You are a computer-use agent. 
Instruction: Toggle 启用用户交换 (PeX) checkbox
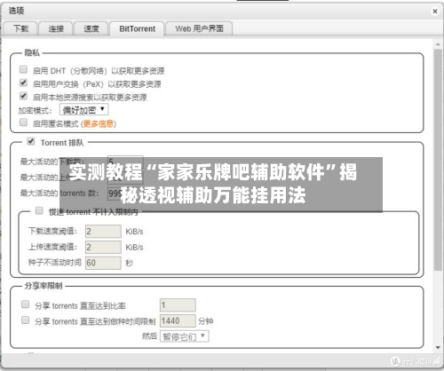[x=23, y=83]
